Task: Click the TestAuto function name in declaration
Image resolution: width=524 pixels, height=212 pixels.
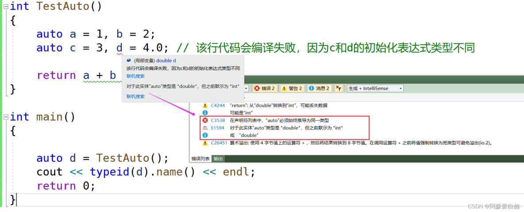Action: (x=62, y=6)
